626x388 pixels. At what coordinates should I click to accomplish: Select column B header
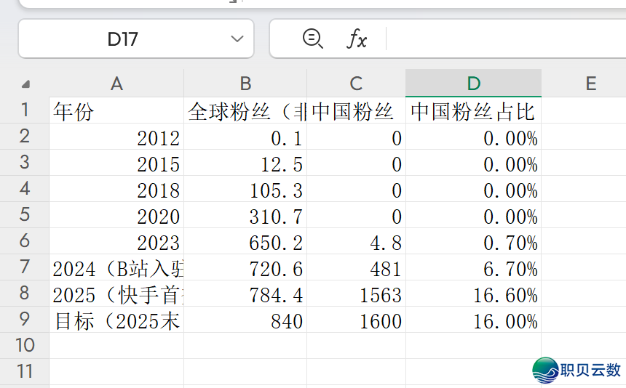(245, 84)
